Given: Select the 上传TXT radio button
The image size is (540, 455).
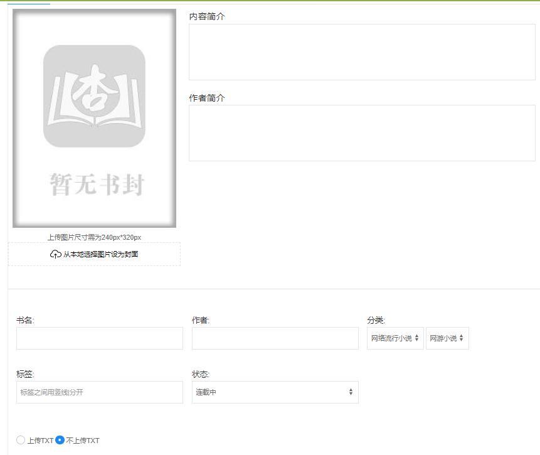Looking at the screenshot, I should click(x=21, y=440).
